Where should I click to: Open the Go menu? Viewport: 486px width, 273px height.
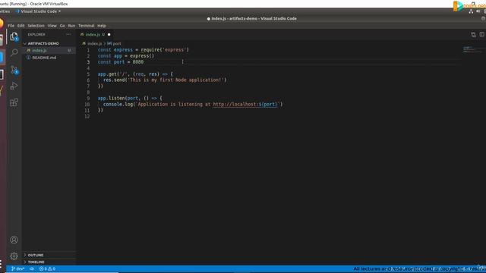click(62, 26)
